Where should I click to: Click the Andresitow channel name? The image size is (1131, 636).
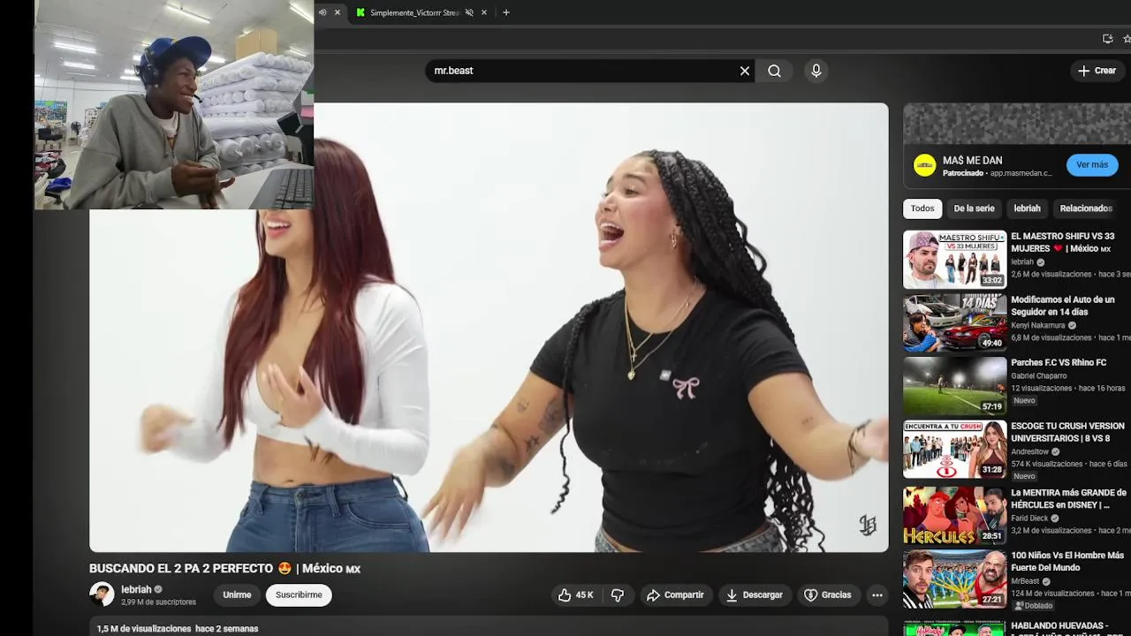[x=1030, y=451]
